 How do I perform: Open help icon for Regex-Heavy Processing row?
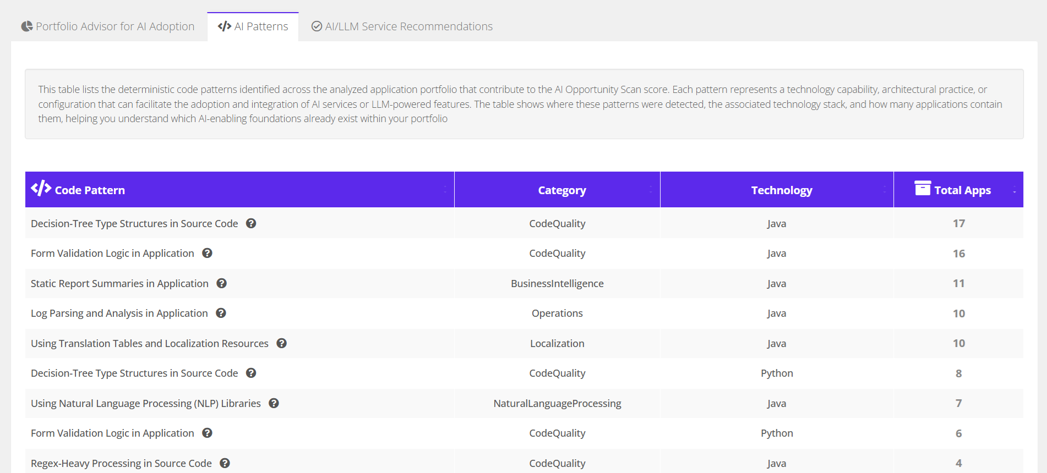pos(225,463)
